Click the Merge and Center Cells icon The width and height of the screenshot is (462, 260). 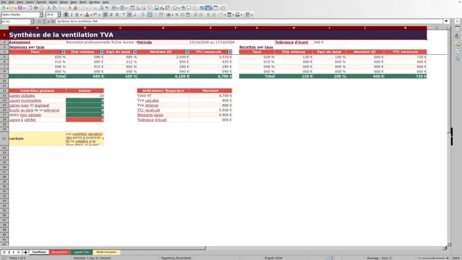150,14
